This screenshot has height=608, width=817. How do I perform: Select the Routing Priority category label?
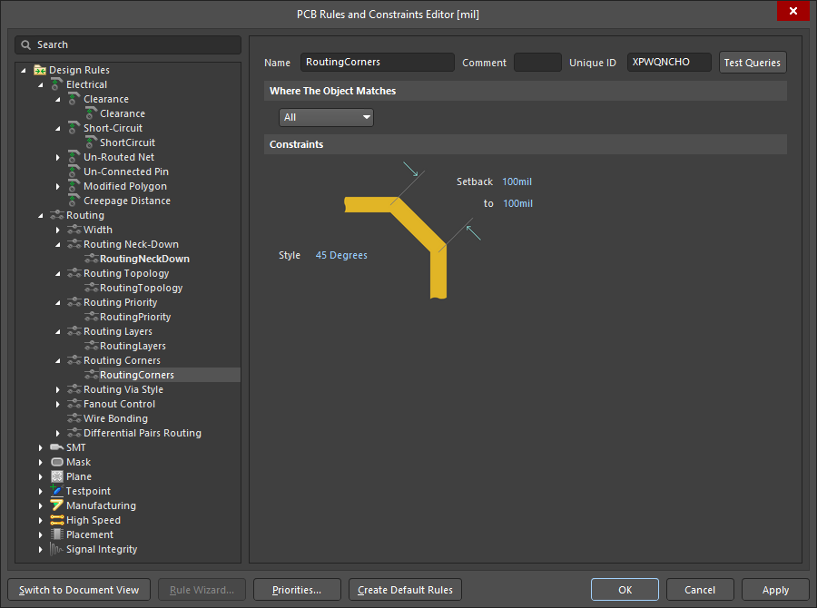[121, 302]
